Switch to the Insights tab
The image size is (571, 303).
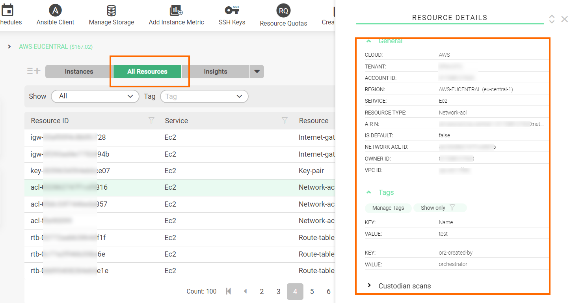click(216, 72)
